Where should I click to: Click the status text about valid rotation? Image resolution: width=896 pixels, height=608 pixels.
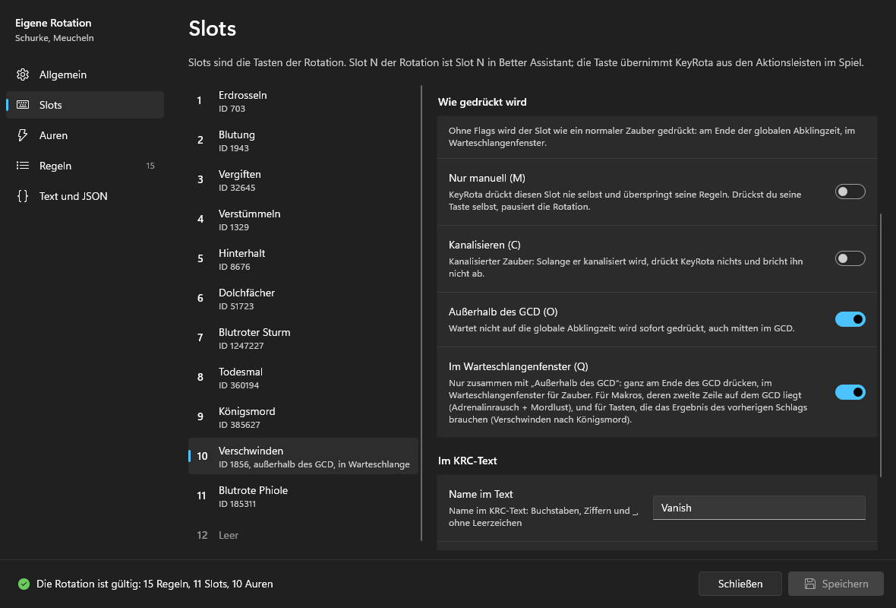coord(155,584)
